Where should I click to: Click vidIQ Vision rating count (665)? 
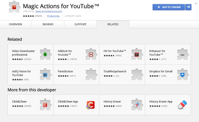click(26, 80)
